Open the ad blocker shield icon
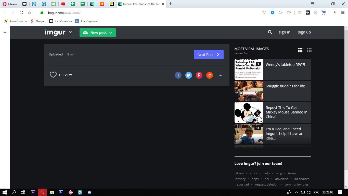Screen dimensions: 348x196 273,13
